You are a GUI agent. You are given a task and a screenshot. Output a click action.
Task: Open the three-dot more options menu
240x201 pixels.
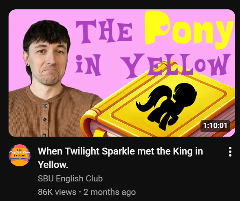click(x=230, y=152)
